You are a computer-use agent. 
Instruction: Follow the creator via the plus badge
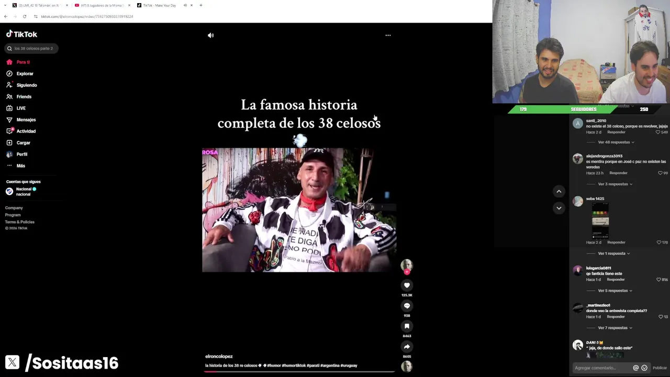click(x=407, y=272)
